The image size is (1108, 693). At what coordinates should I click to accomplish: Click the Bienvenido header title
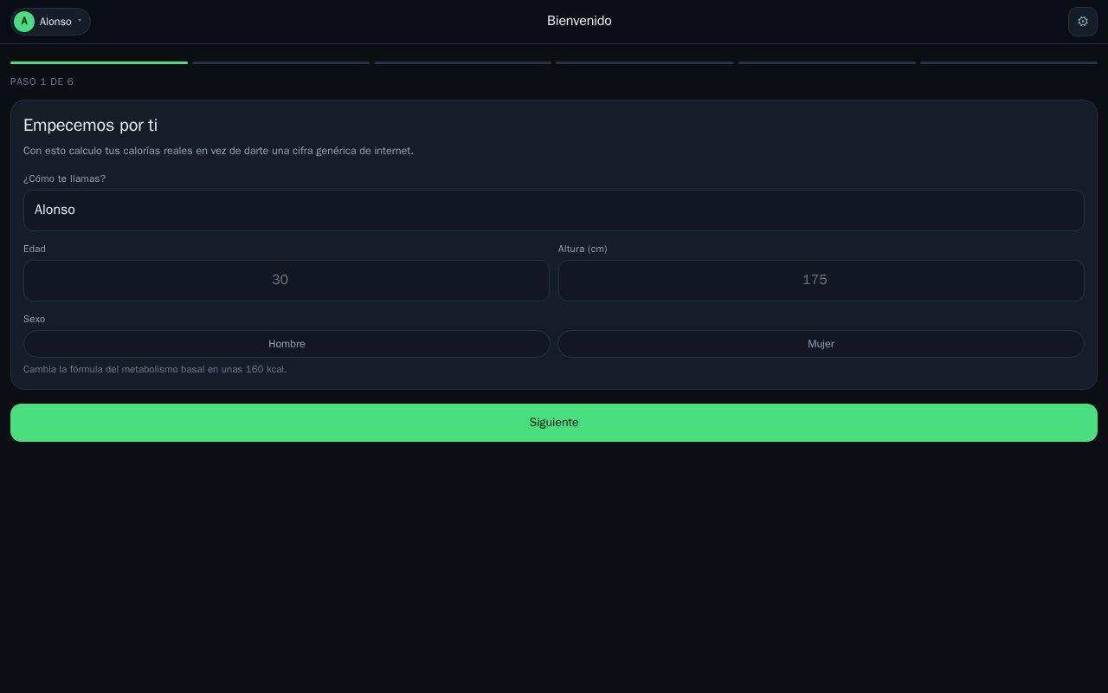pyautogui.click(x=579, y=21)
